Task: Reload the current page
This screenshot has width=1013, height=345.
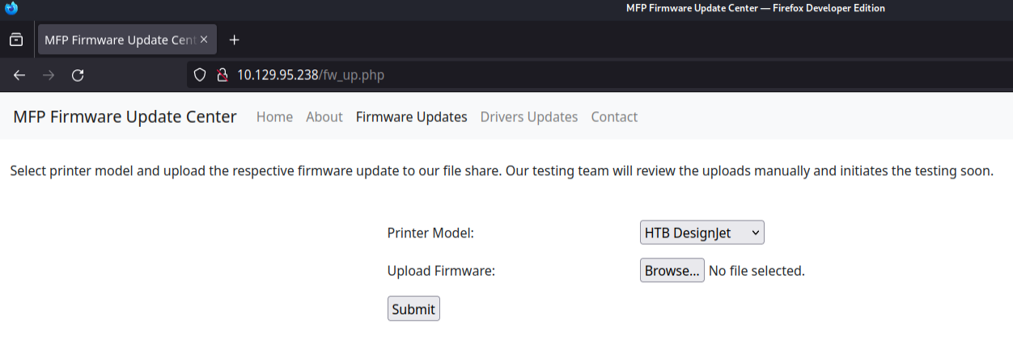Action: pos(78,75)
